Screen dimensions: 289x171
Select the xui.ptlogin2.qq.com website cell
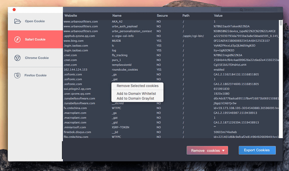click(x=77, y=89)
